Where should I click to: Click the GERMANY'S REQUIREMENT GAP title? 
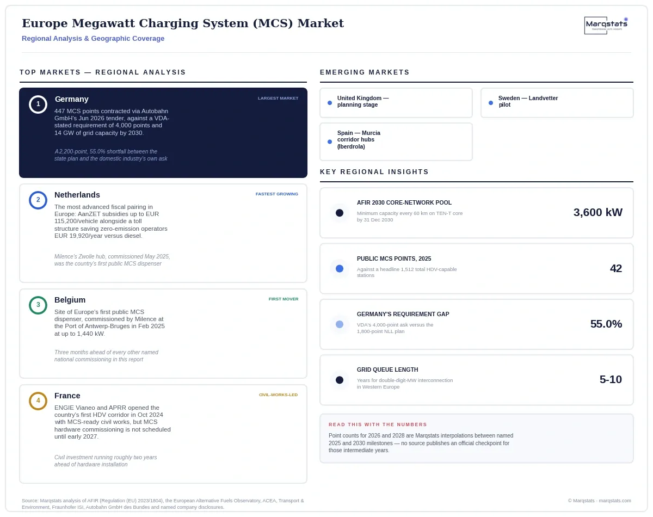click(403, 314)
